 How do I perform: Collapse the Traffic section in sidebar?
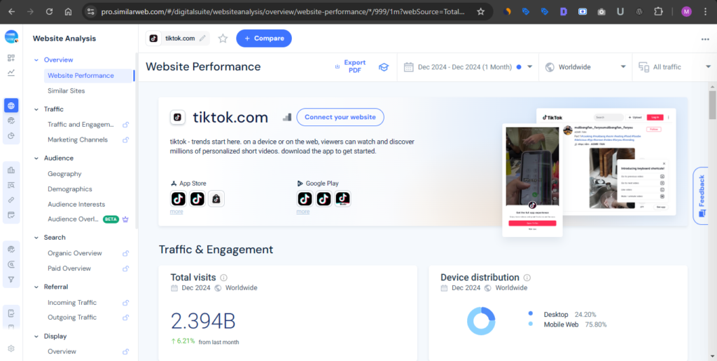(36, 109)
